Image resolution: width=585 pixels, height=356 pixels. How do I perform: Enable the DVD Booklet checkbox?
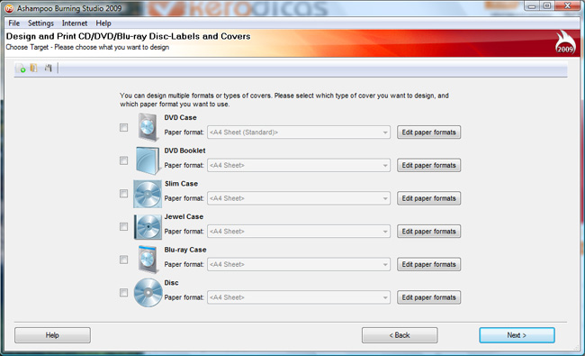tap(123, 160)
